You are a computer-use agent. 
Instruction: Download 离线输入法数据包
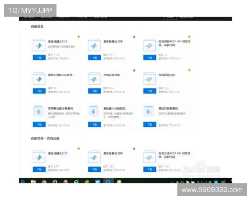(95, 124)
